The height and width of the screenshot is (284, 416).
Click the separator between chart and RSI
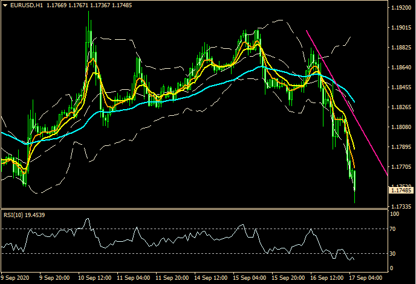pos(193,209)
